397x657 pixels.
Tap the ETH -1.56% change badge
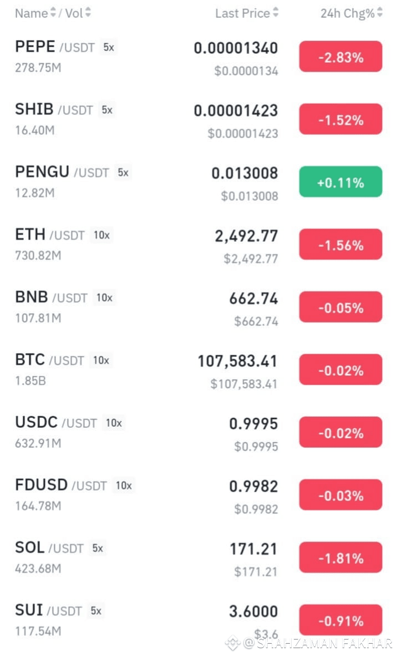340,245
